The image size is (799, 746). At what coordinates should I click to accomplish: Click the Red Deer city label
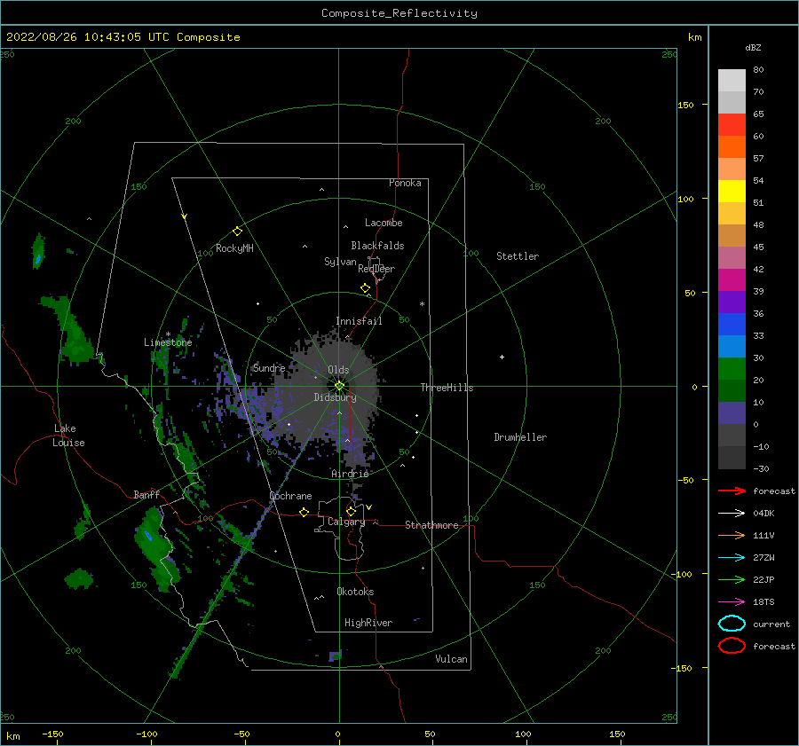tap(376, 269)
